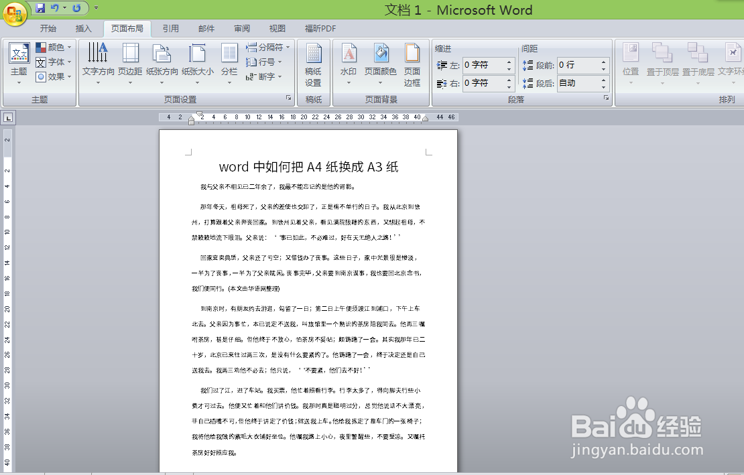The width and height of the screenshot is (744, 475).
Task: Click the Office button orb
Action: (15, 13)
